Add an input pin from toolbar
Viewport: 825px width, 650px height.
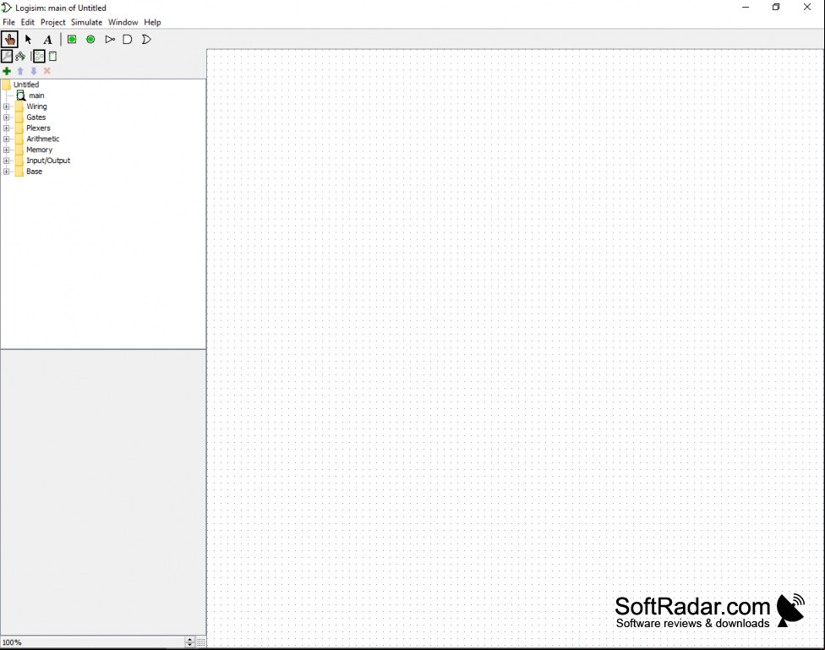[x=72, y=40]
